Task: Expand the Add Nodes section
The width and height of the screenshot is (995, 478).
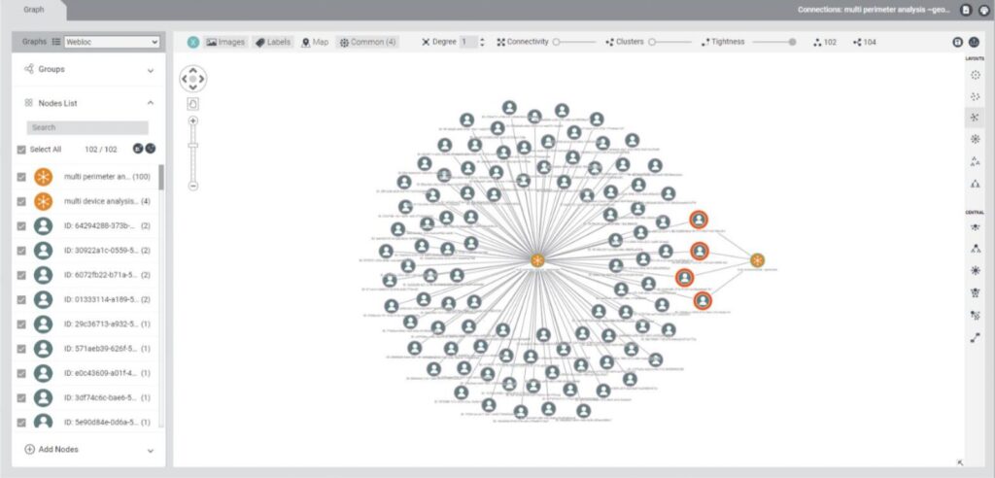Action: (150, 450)
